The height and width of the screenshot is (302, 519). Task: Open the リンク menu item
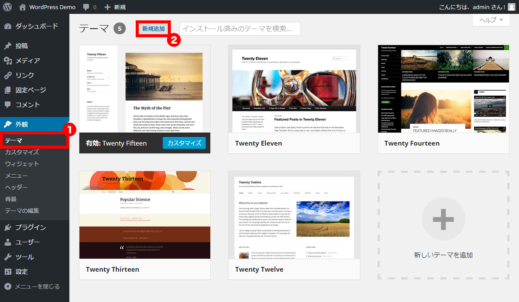[34, 75]
